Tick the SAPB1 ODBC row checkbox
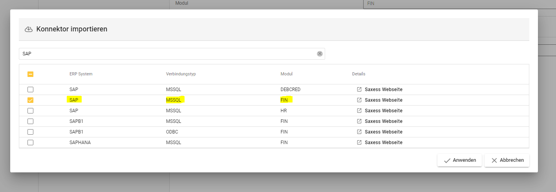Screen dimensions: 556x192 30,132
